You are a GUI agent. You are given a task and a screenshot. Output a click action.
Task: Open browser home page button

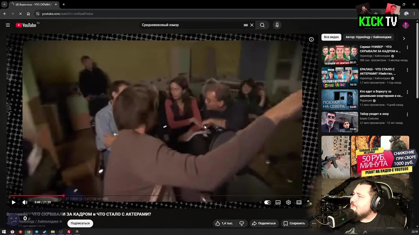point(28,14)
